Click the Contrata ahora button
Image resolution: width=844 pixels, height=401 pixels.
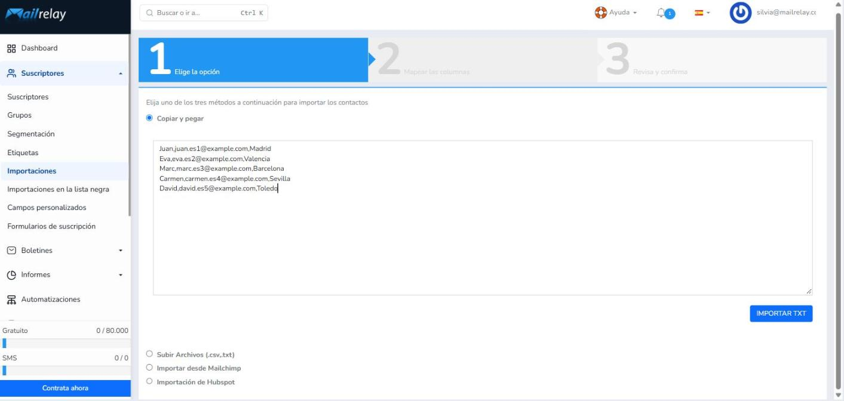pos(65,388)
